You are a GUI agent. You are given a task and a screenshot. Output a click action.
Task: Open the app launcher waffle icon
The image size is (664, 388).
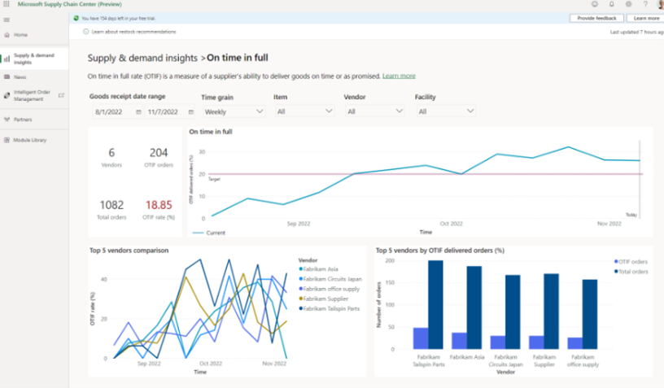pos(7,4)
